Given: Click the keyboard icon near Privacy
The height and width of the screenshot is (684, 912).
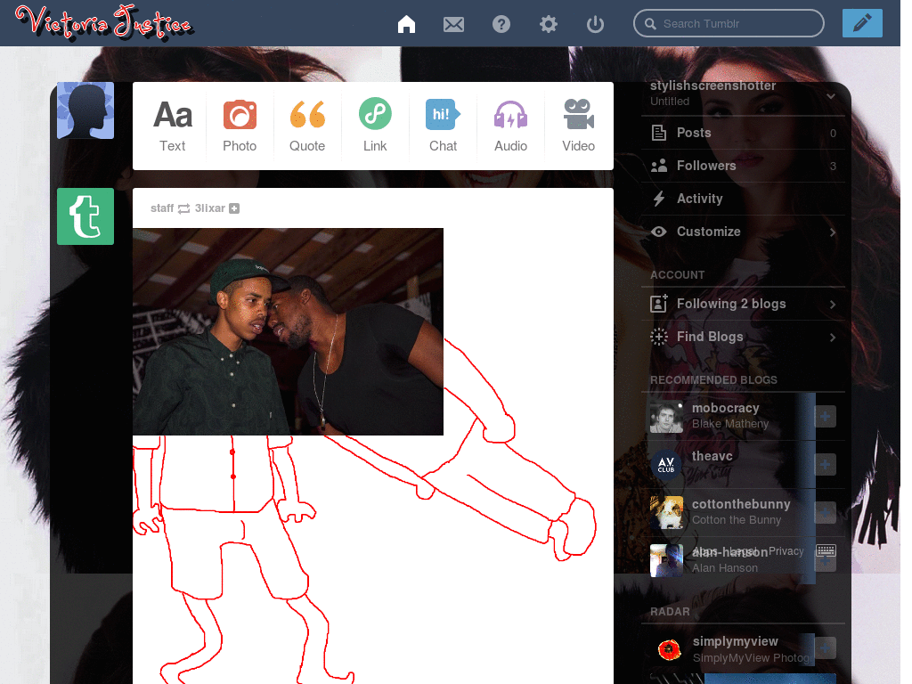Looking at the screenshot, I should click(x=826, y=550).
